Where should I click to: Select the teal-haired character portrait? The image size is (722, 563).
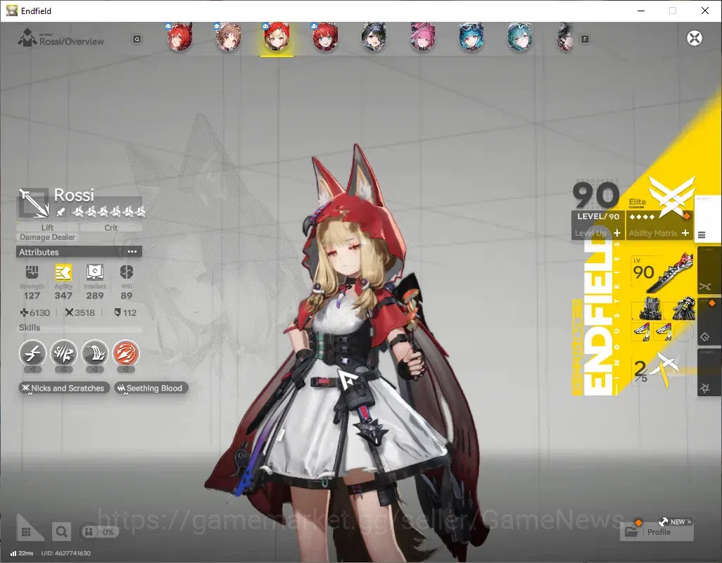pos(520,38)
